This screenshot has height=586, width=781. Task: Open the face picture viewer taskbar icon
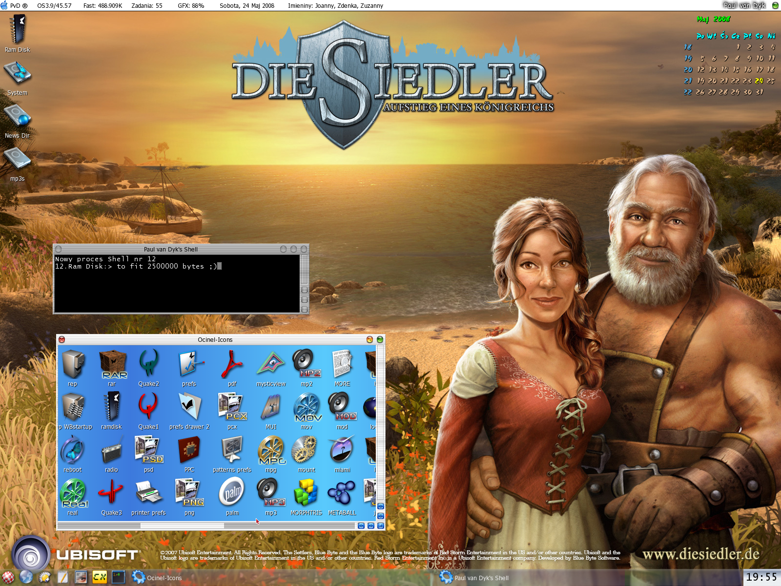pos(81,577)
